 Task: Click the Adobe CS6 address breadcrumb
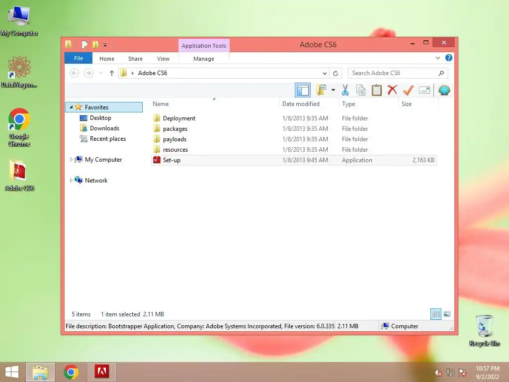(x=153, y=73)
